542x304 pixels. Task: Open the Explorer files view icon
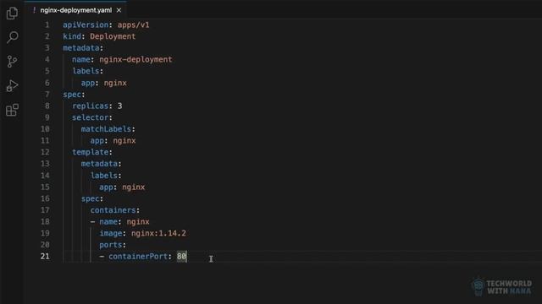pyautogui.click(x=12, y=14)
